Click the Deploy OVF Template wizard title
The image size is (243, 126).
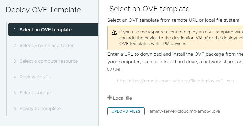pos(43,10)
